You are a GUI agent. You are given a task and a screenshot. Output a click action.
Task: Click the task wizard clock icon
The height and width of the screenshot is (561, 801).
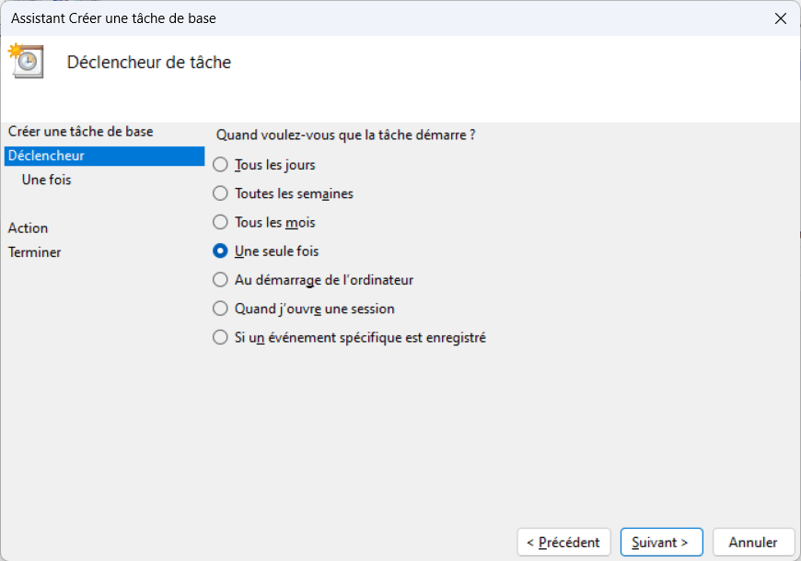[x=26, y=61]
